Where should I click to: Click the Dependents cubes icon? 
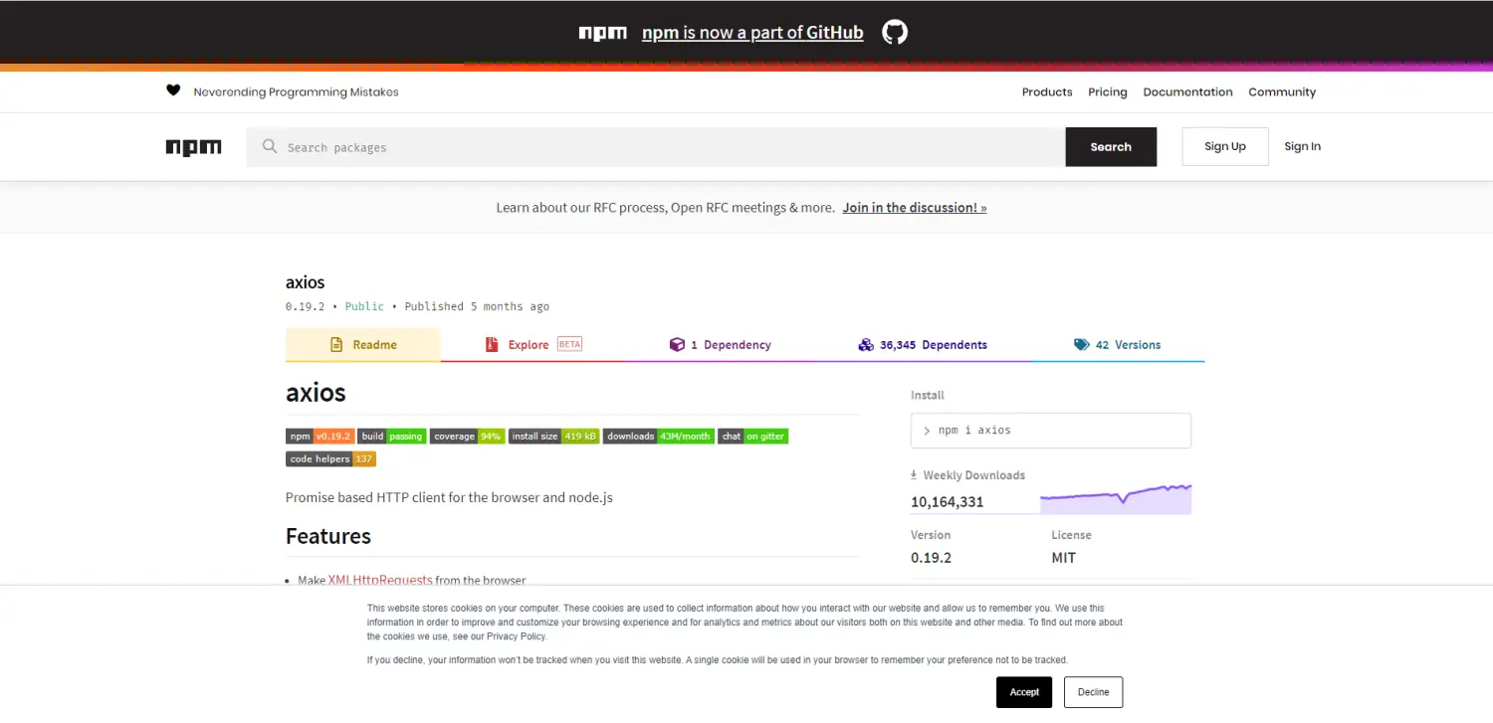(x=866, y=345)
